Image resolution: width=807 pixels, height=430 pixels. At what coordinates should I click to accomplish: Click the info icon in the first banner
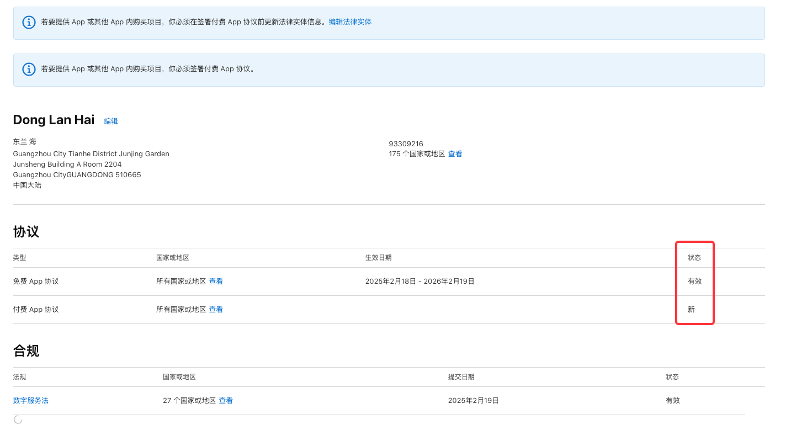(29, 22)
